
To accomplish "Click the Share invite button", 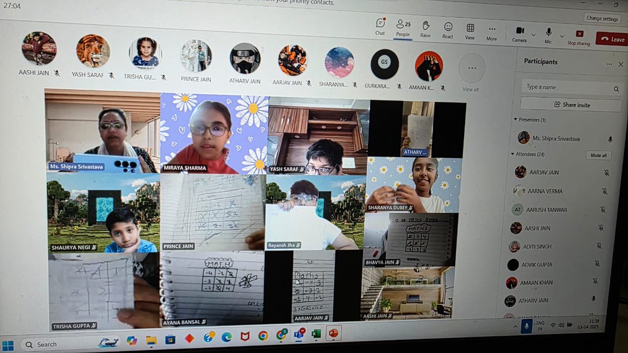I will click(571, 105).
